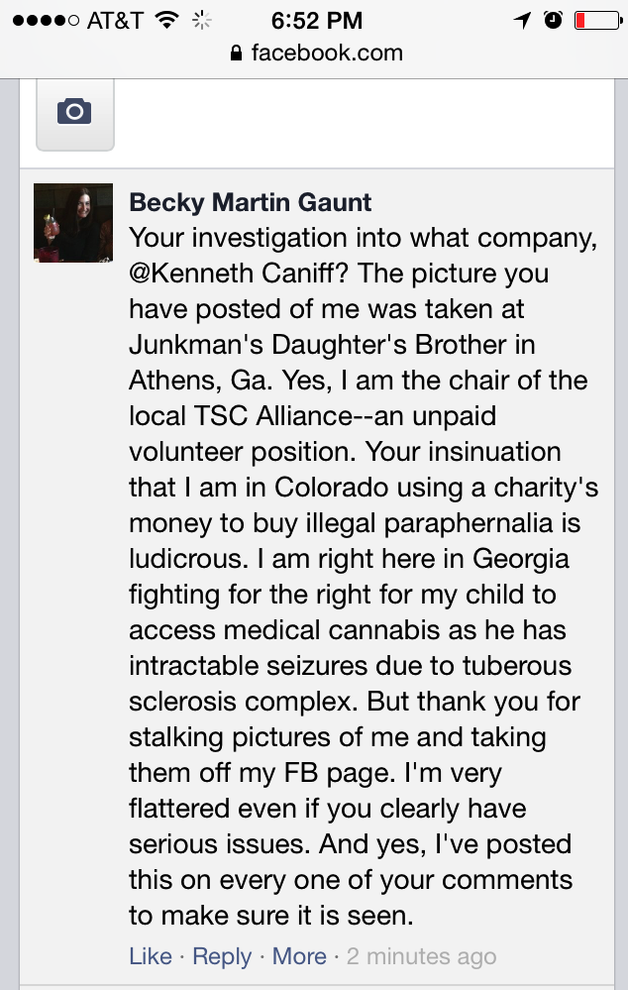Open Becky Martin Gaunt's profile name link
The width and height of the screenshot is (628, 990).
(251, 203)
